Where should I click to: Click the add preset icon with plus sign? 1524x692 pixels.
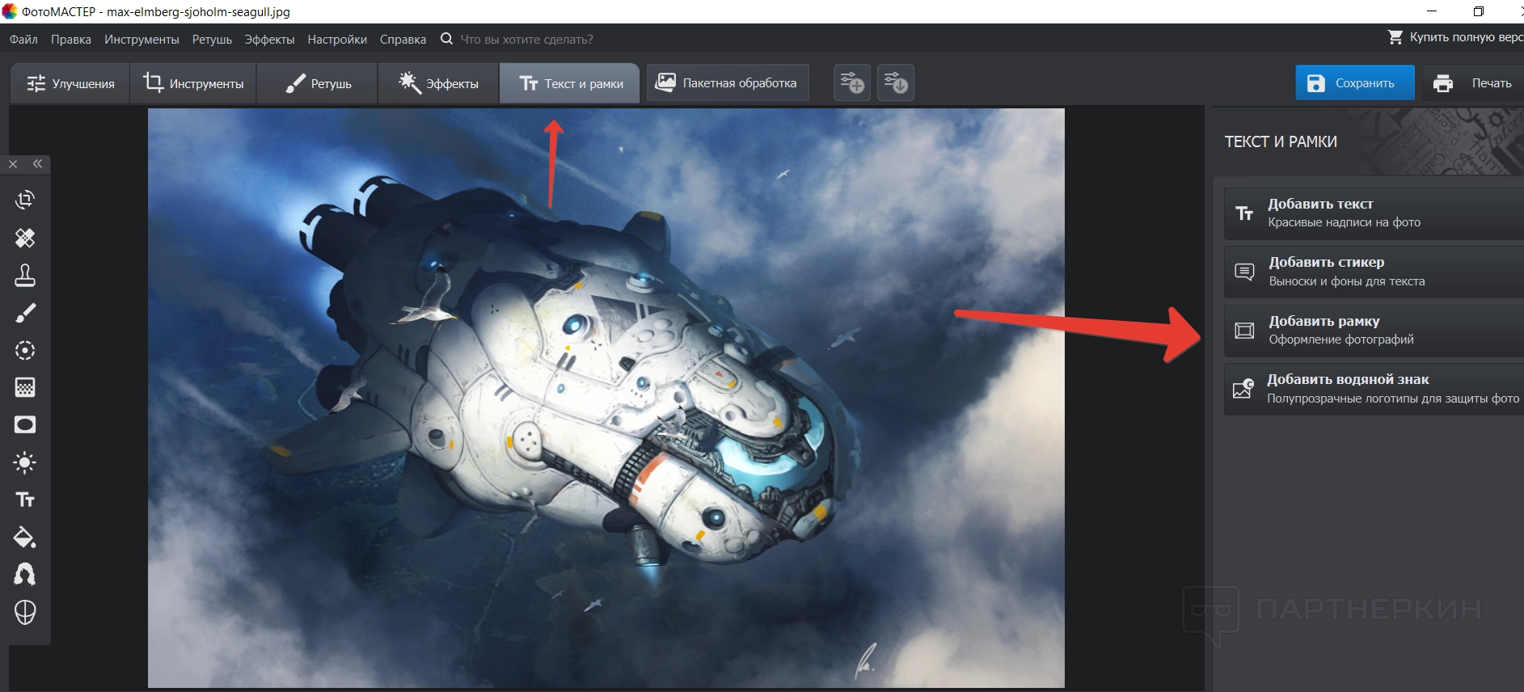pos(852,82)
